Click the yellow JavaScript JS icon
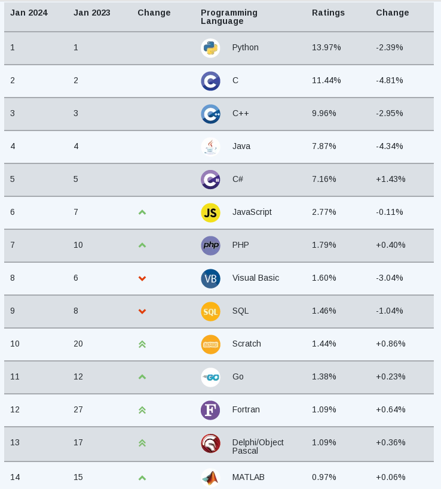 pos(210,212)
